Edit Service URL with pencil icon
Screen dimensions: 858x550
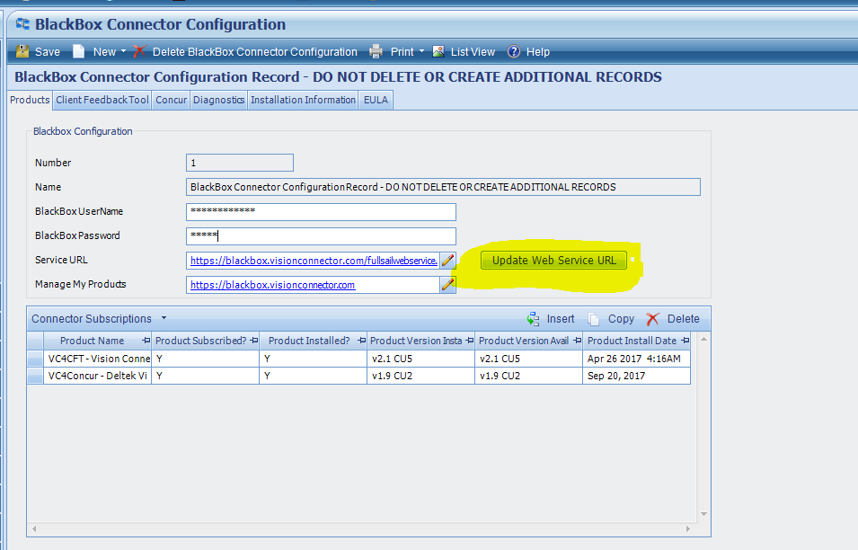[447, 261]
